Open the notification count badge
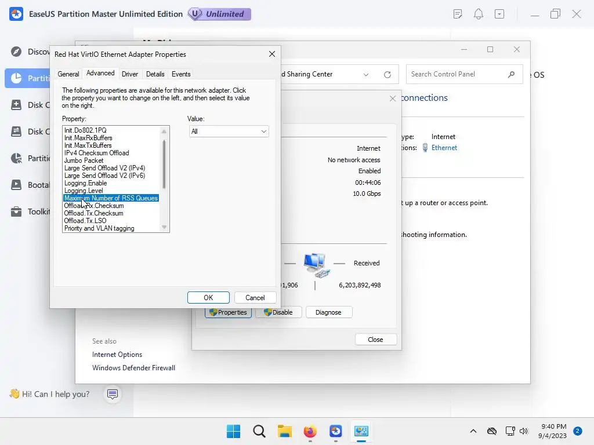 [578, 431]
